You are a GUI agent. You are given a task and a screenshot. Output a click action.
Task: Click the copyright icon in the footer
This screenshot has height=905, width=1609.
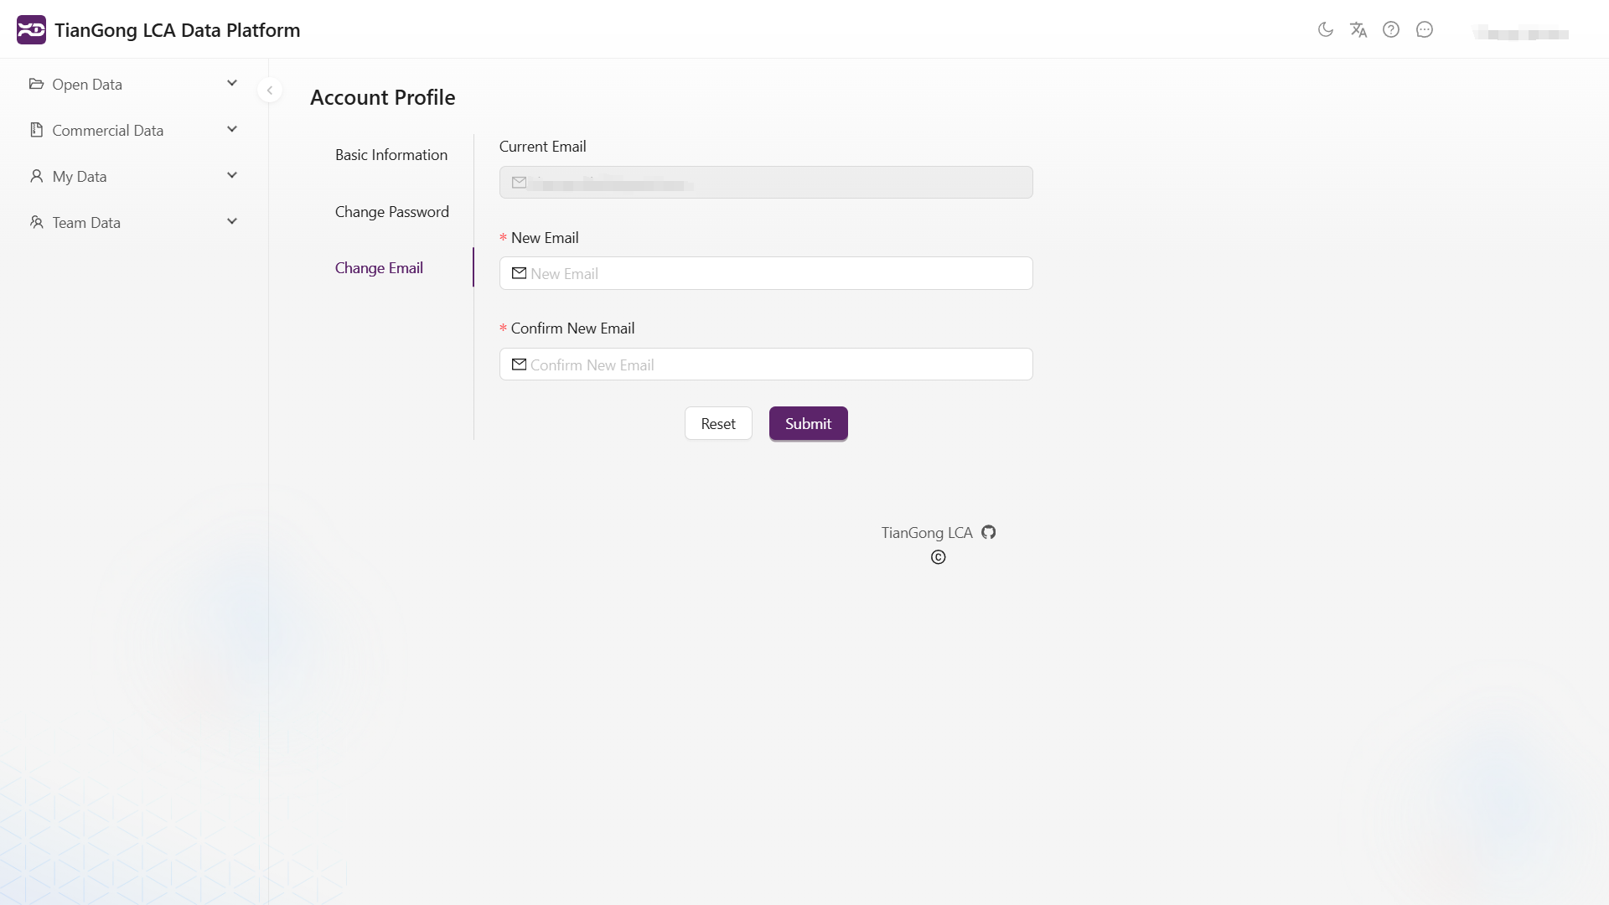point(938,556)
